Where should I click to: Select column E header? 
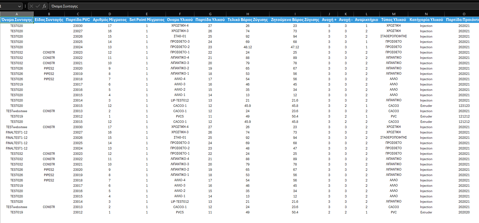pyautogui.click(x=147, y=14)
